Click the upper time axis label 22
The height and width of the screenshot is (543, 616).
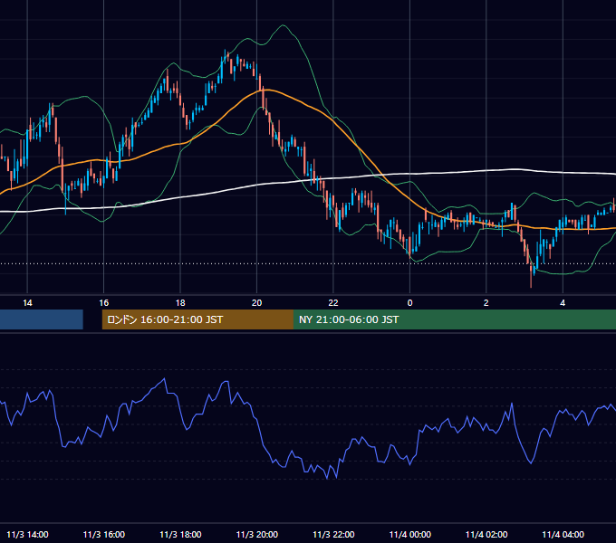pyautogui.click(x=333, y=303)
